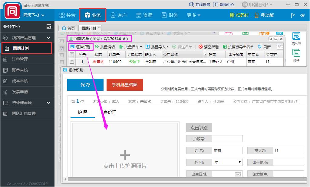Open 移动版 mobile version icon

[x=257, y=15]
